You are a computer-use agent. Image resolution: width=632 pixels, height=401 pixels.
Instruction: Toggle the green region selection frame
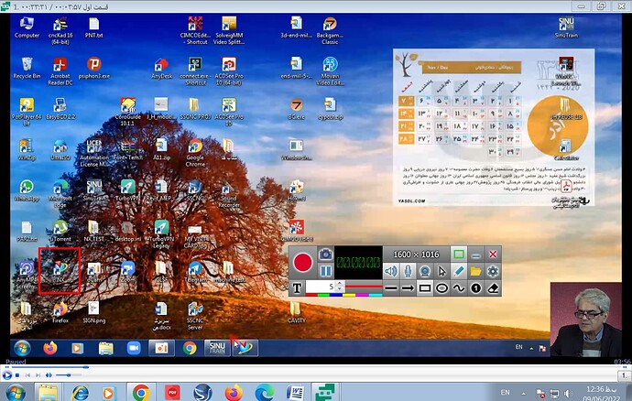point(459,255)
